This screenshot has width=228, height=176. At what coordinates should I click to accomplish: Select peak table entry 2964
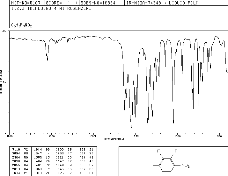click(16, 157)
